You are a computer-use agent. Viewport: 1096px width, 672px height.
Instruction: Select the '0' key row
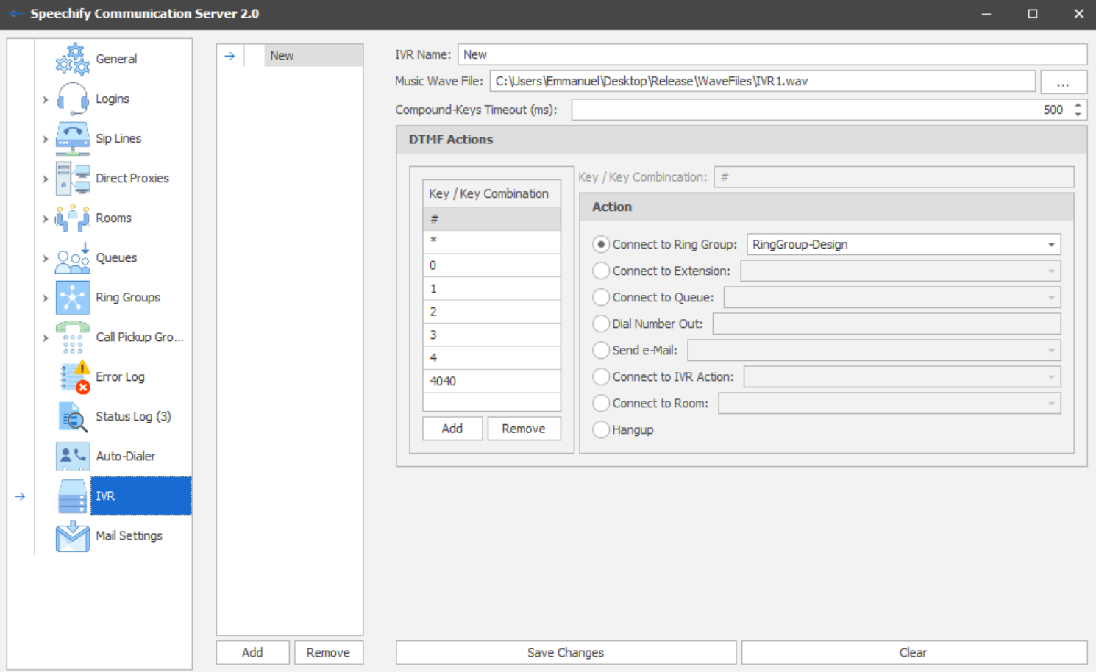click(x=491, y=265)
